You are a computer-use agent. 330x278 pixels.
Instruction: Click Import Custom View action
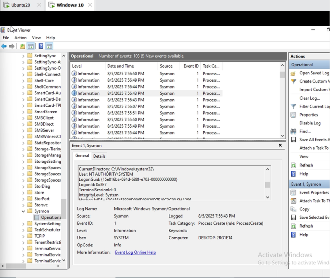tap(315, 90)
